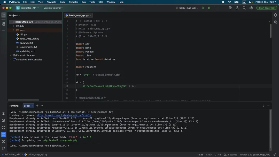Image resolution: width=279 pixels, height=157 pixels.
Task: Select updatelog.md in the project tree
Action: coord(27,51)
